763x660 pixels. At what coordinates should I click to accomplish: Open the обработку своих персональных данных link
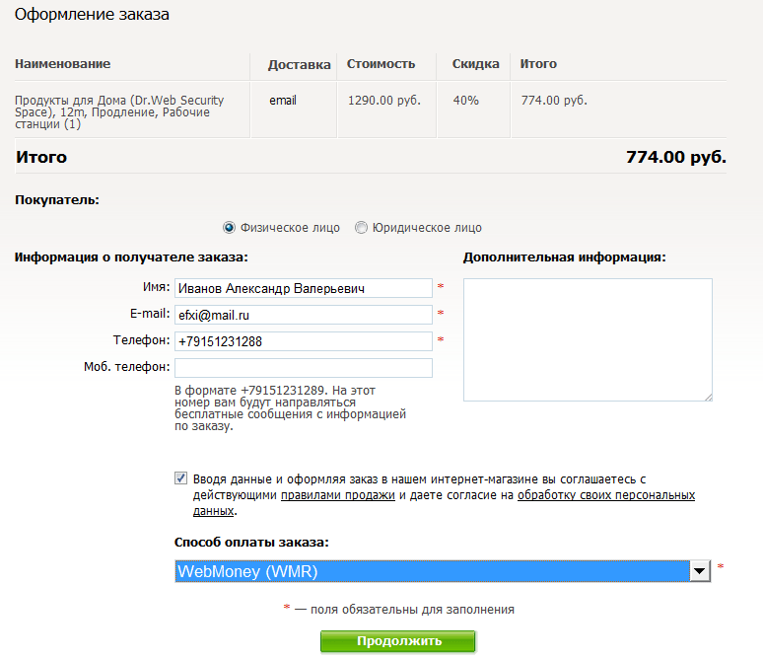605,495
